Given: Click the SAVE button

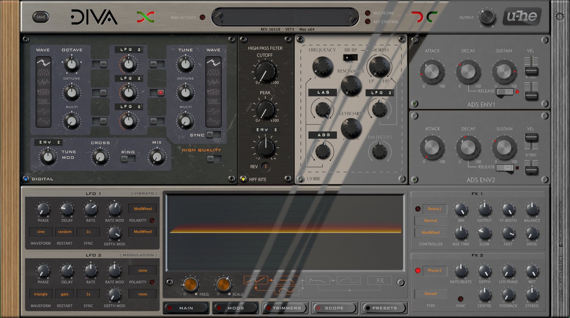Looking at the screenshot, I should click(x=41, y=17).
